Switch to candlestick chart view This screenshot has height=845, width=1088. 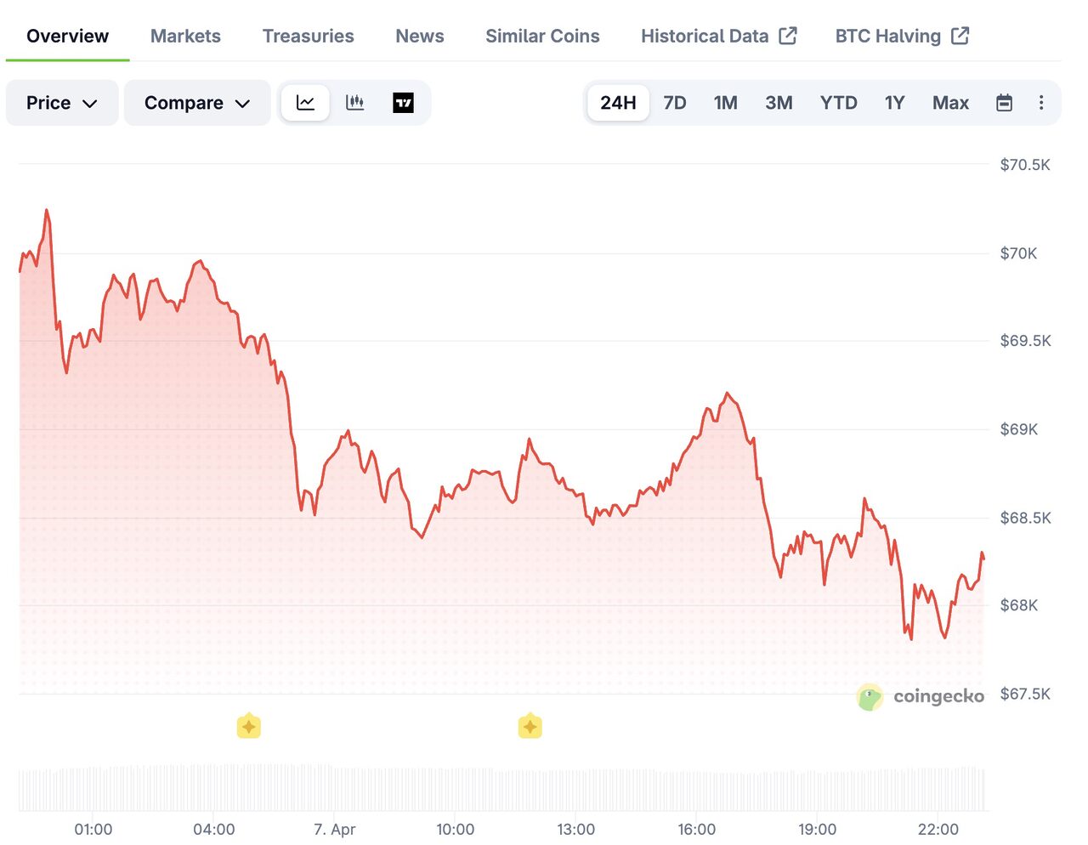coord(354,103)
